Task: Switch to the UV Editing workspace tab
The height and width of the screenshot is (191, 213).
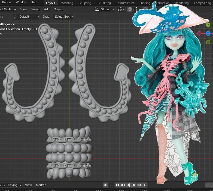Action: 104,3
